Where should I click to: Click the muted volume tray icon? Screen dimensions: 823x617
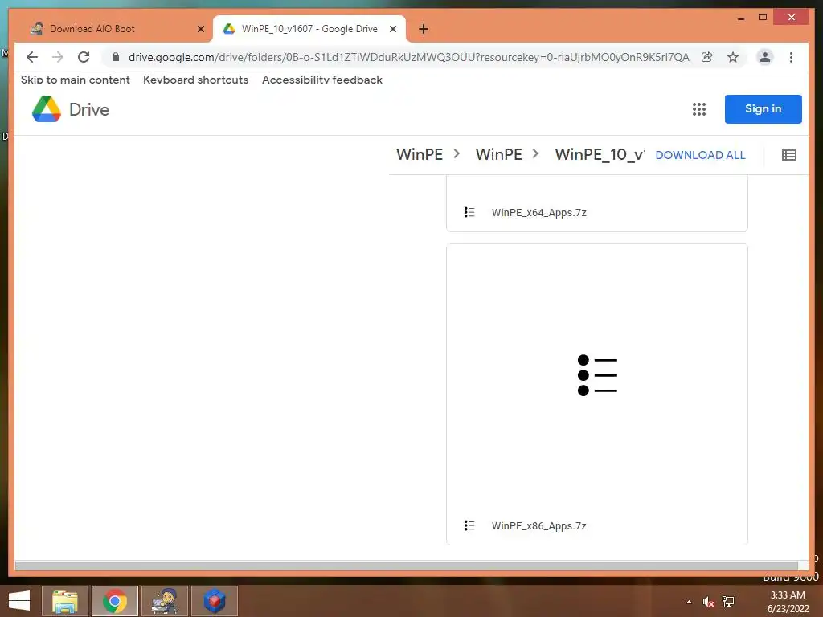click(x=708, y=602)
